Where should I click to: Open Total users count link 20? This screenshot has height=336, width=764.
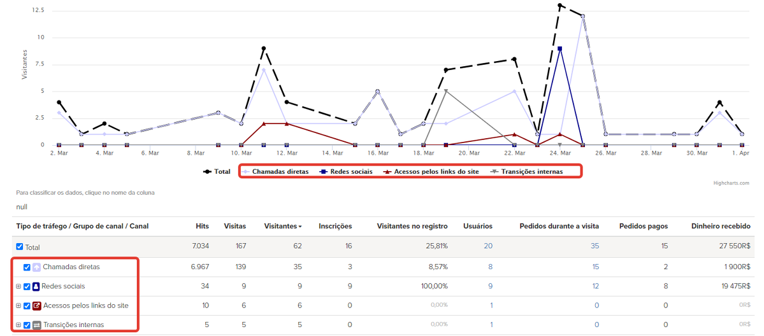tap(488, 246)
